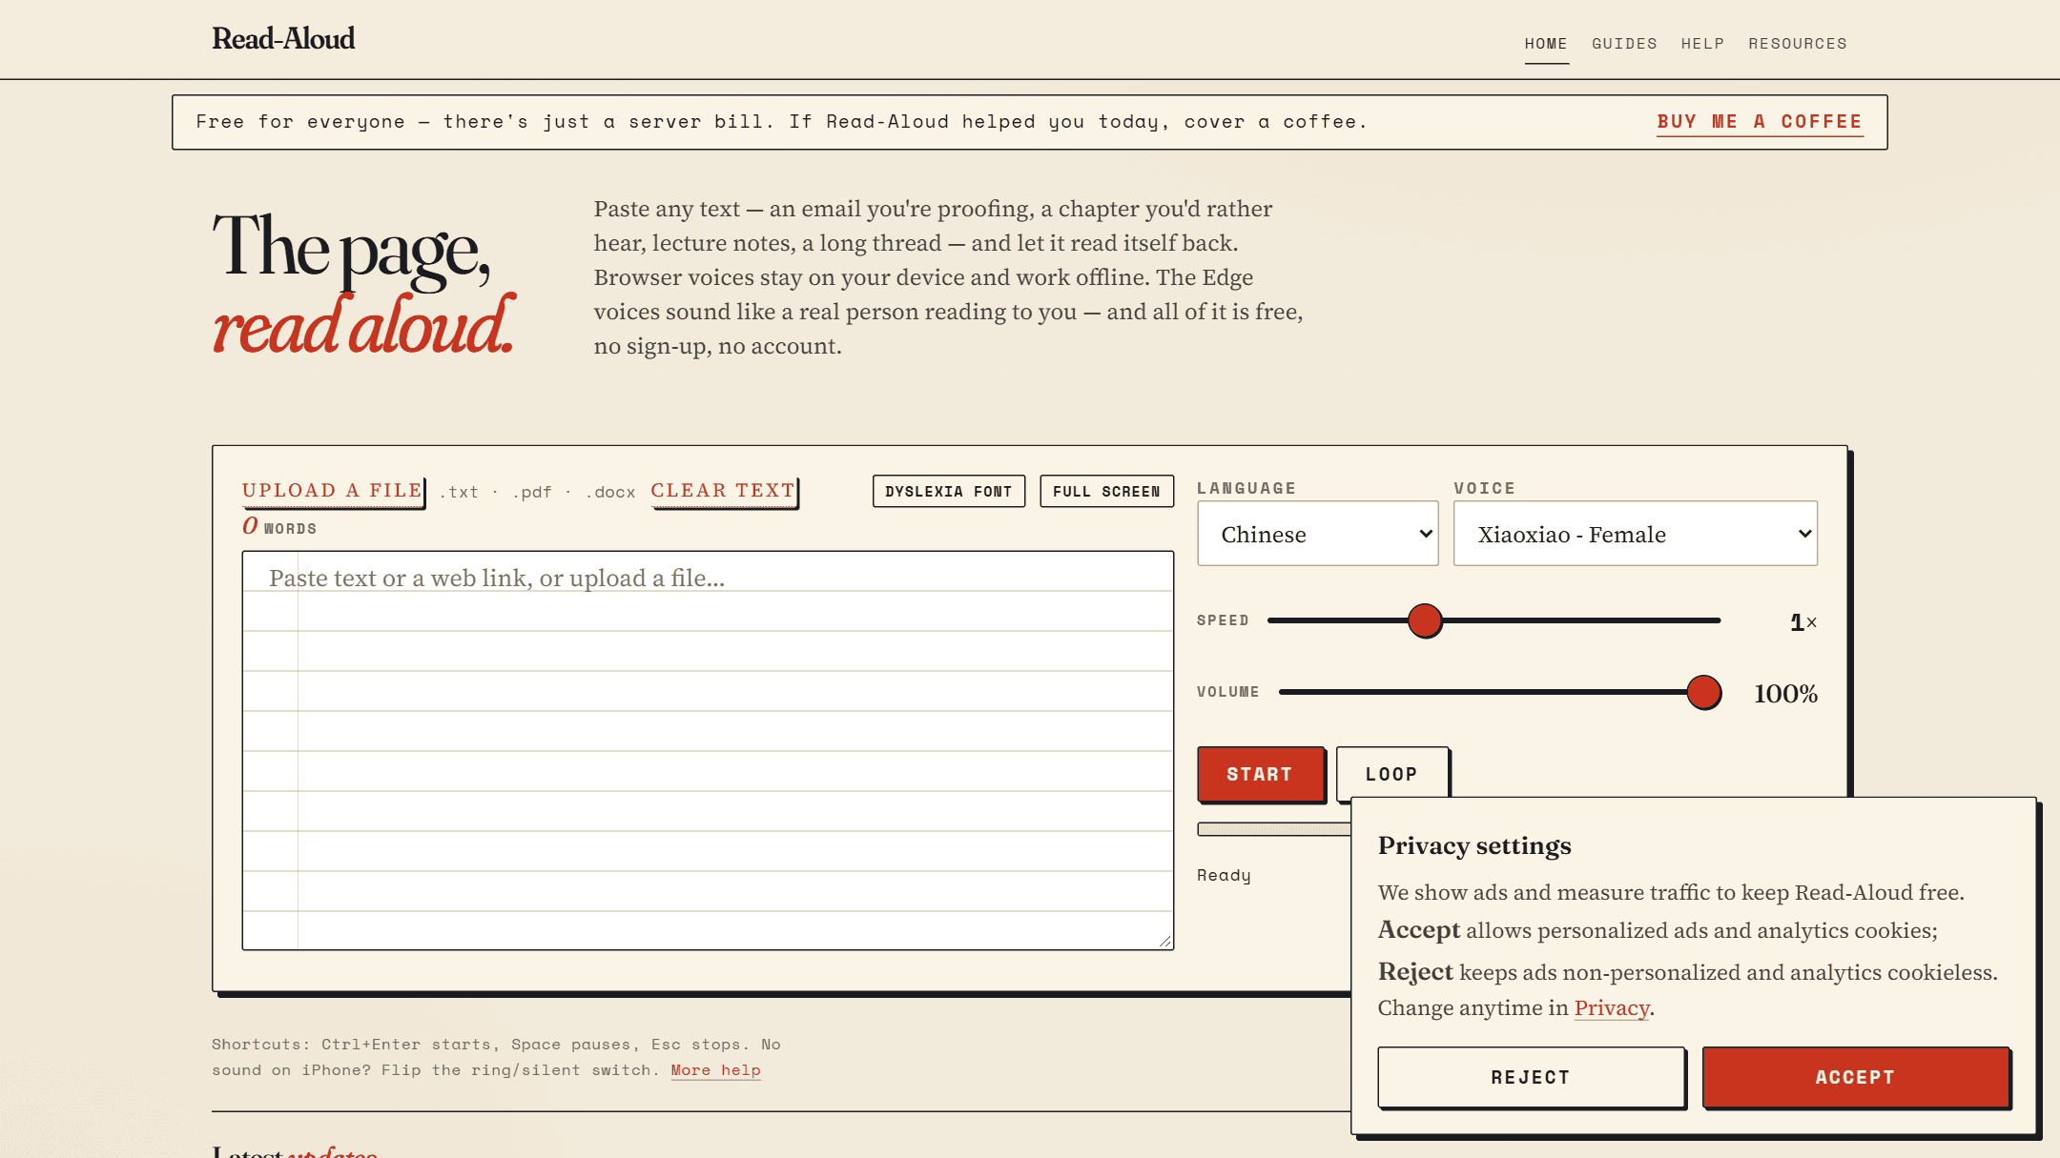The height and width of the screenshot is (1158, 2060).
Task: Click Clear Text
Action: (723, 491)
